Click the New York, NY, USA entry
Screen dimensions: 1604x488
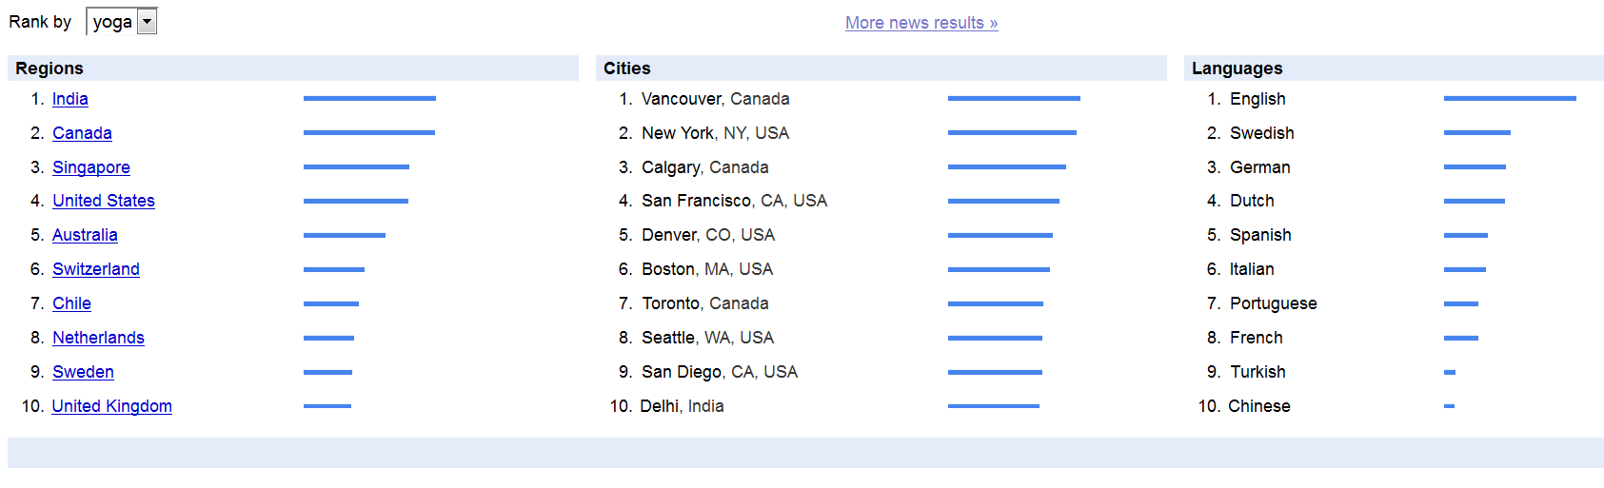(715, 133)
